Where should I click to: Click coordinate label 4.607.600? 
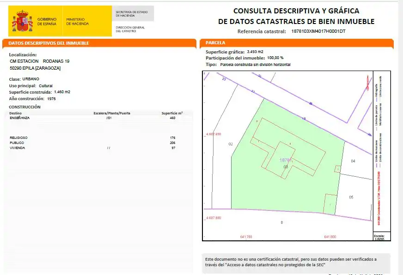point(214,218)
